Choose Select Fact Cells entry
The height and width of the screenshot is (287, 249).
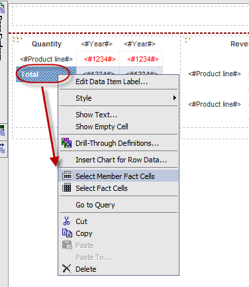click(x=119, y=188)
